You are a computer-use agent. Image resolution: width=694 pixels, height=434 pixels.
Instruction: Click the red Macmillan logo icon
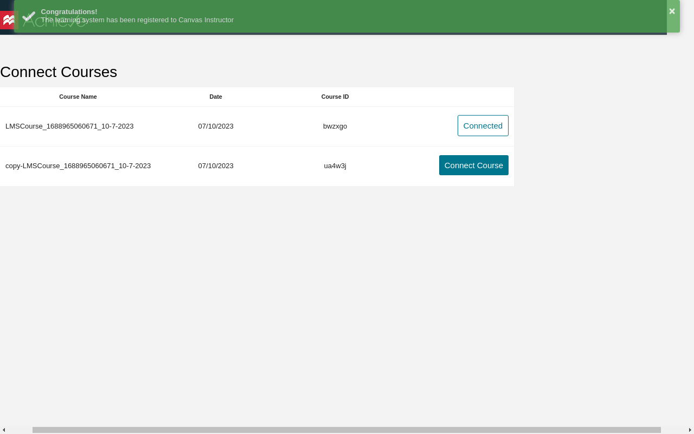point(8,20)
